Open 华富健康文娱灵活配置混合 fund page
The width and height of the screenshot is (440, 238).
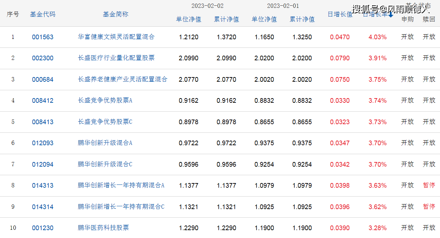click(116, 37)
